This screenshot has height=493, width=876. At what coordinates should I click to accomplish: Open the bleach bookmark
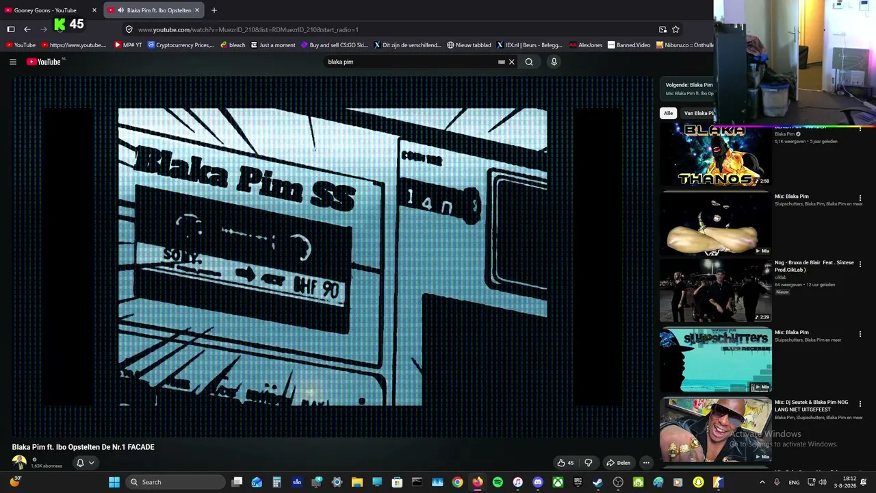coord(233,45)
